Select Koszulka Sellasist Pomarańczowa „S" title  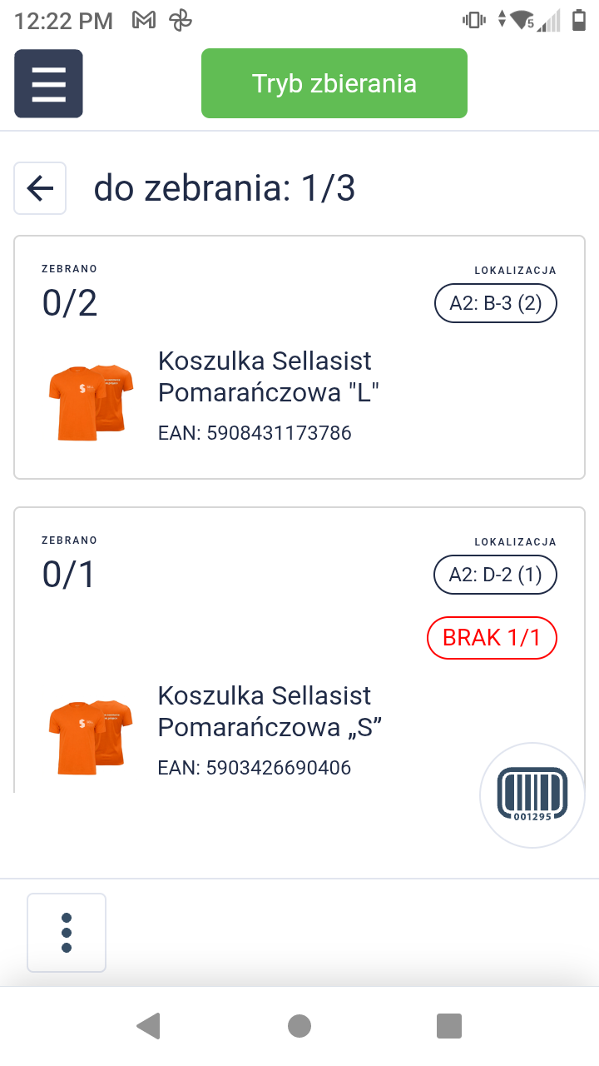[270, 711]
